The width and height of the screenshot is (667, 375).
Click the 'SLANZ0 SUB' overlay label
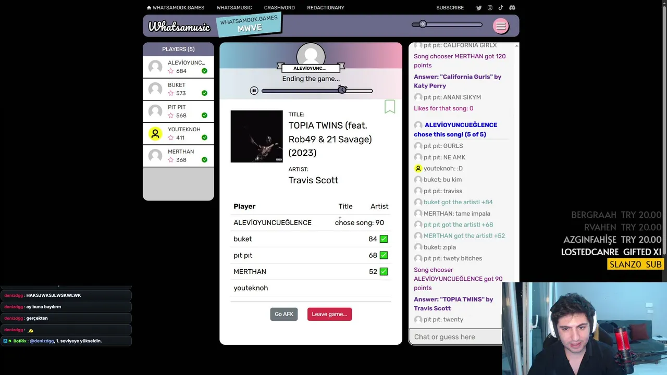[x=636, y=265]
